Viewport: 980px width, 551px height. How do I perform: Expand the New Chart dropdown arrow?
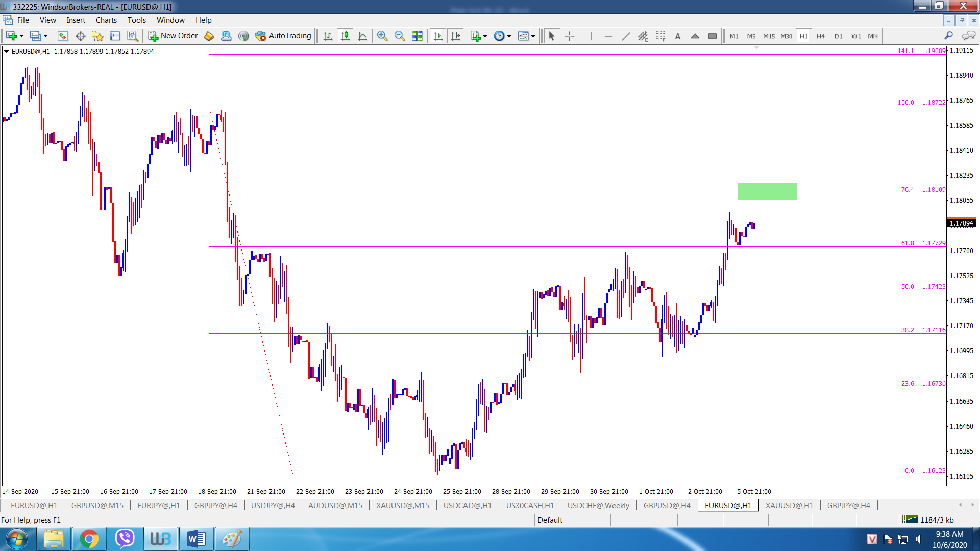click(x=21, y=36)
